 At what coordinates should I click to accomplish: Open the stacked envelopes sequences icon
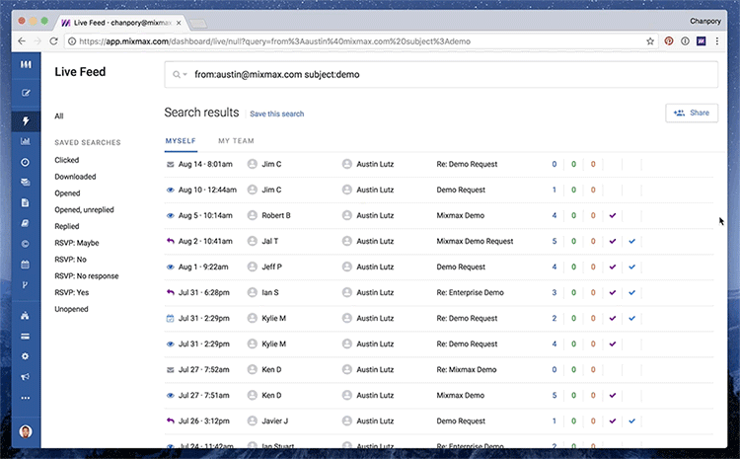26,183
